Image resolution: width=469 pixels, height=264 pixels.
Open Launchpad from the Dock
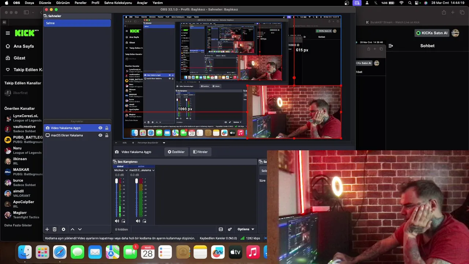pos(43,252)
